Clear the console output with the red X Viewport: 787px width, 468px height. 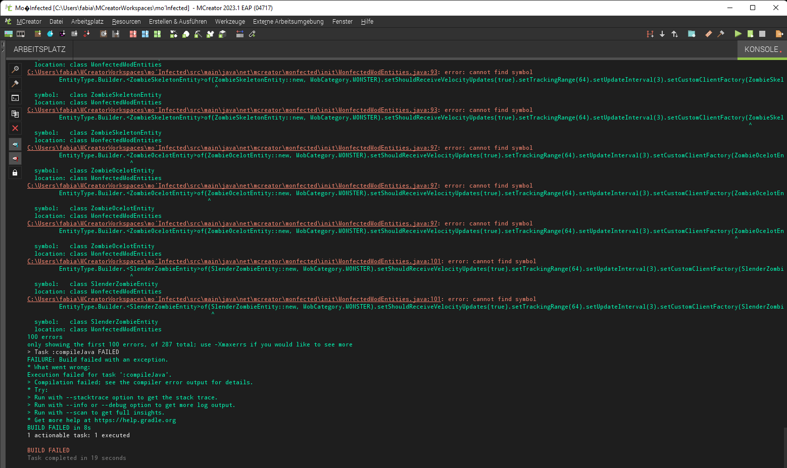pyautogui.click(x=15, y=128)
